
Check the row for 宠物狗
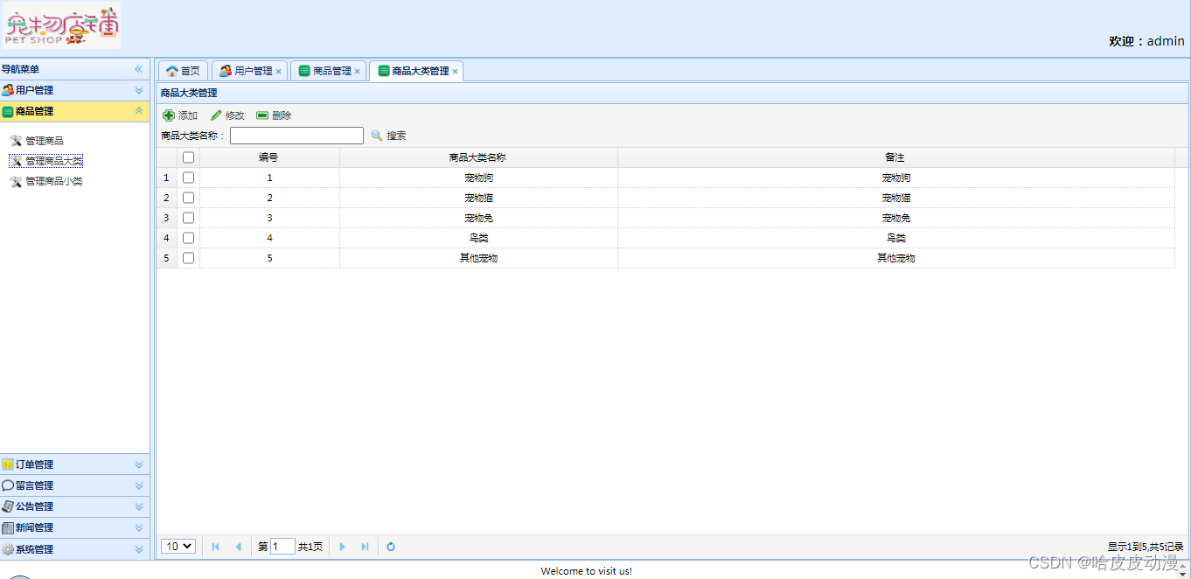188,178
